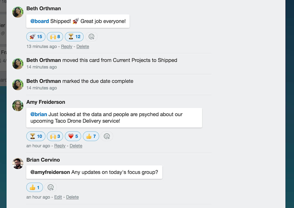Edit Brian's comment
The image size is (294, 208).
(x=58, y=197)
